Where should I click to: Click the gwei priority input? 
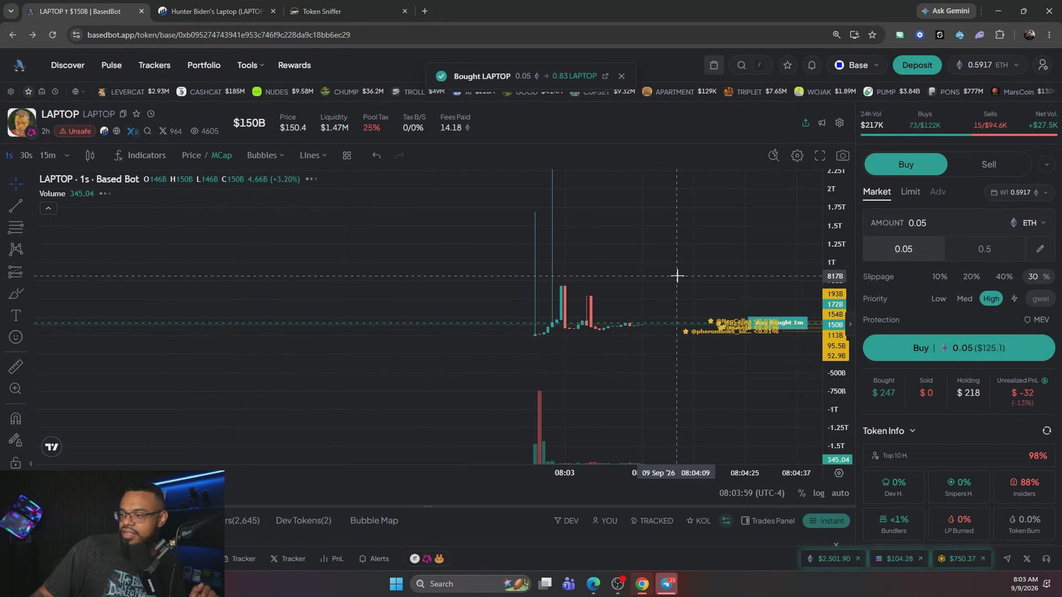pos(1040,298)
